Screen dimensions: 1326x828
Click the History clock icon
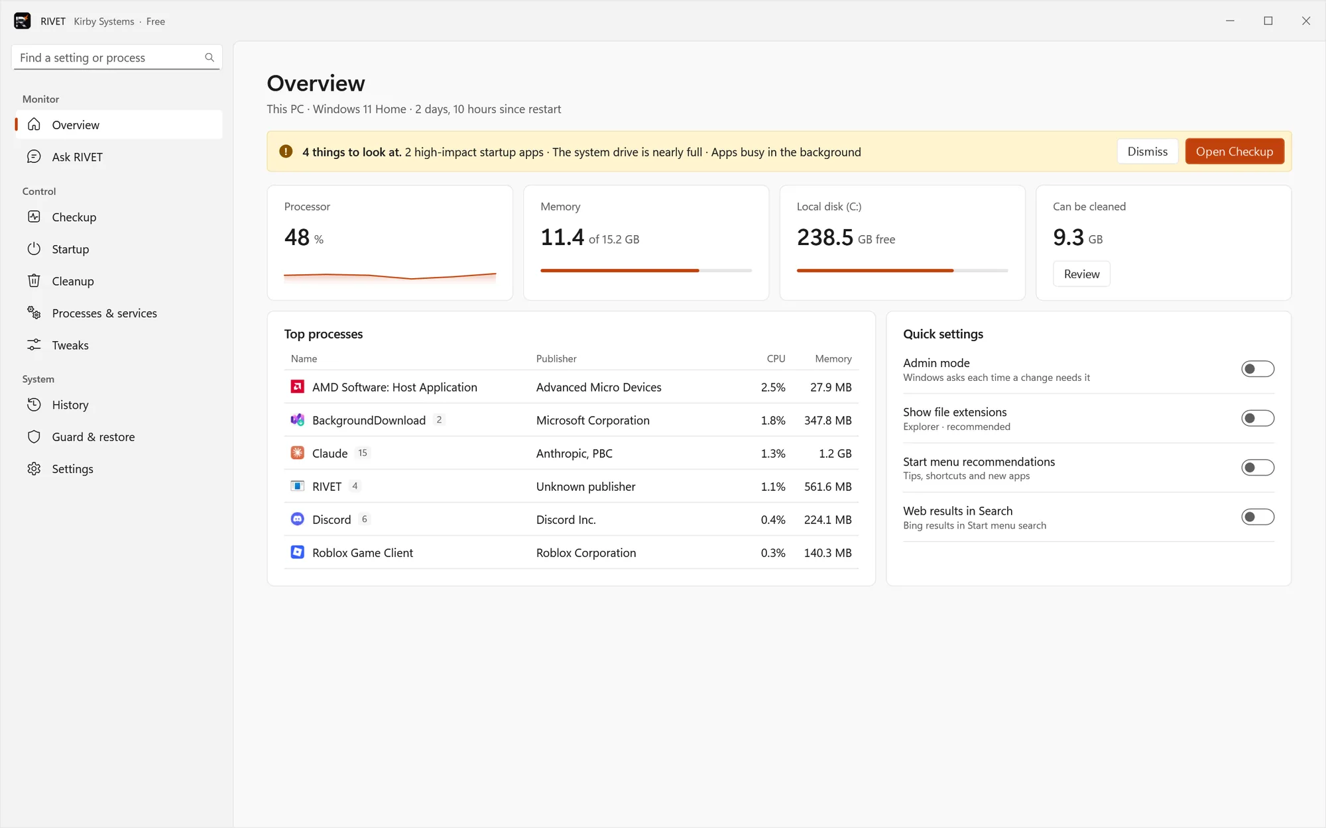tap(34, 405)
